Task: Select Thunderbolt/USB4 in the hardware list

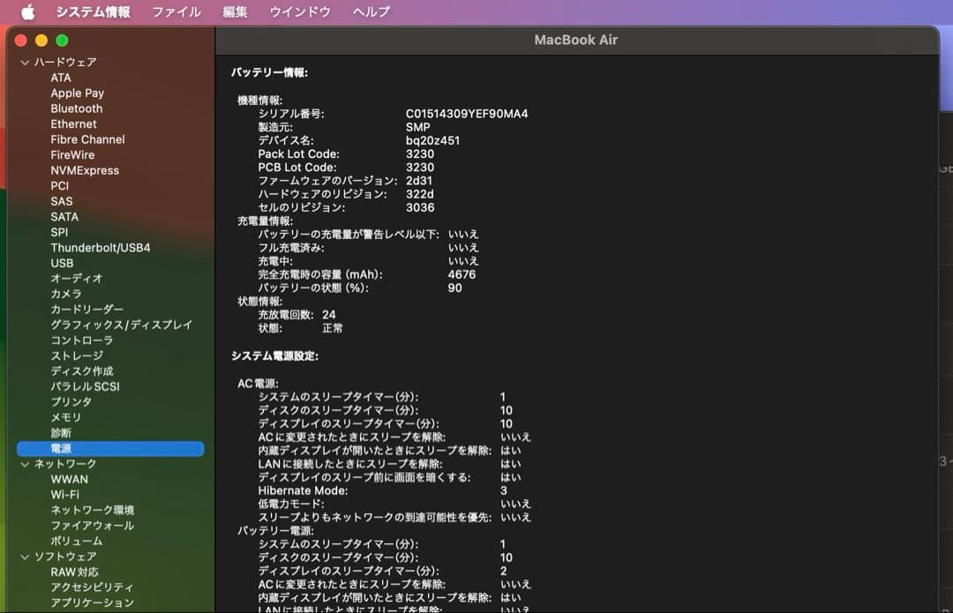Action: click(x=100, y=248)
